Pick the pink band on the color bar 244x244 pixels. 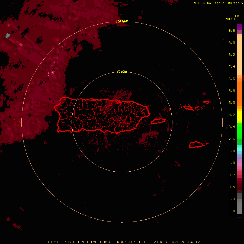pos(239,164)
